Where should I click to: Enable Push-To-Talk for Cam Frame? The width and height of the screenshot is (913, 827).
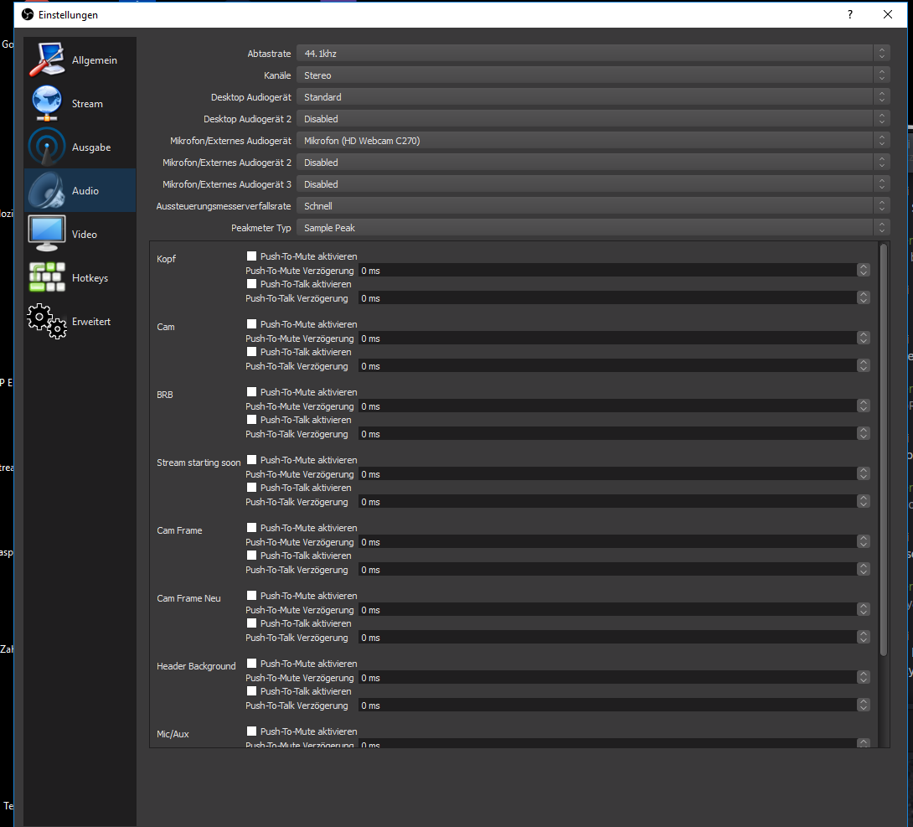click(x=251, y=555)
